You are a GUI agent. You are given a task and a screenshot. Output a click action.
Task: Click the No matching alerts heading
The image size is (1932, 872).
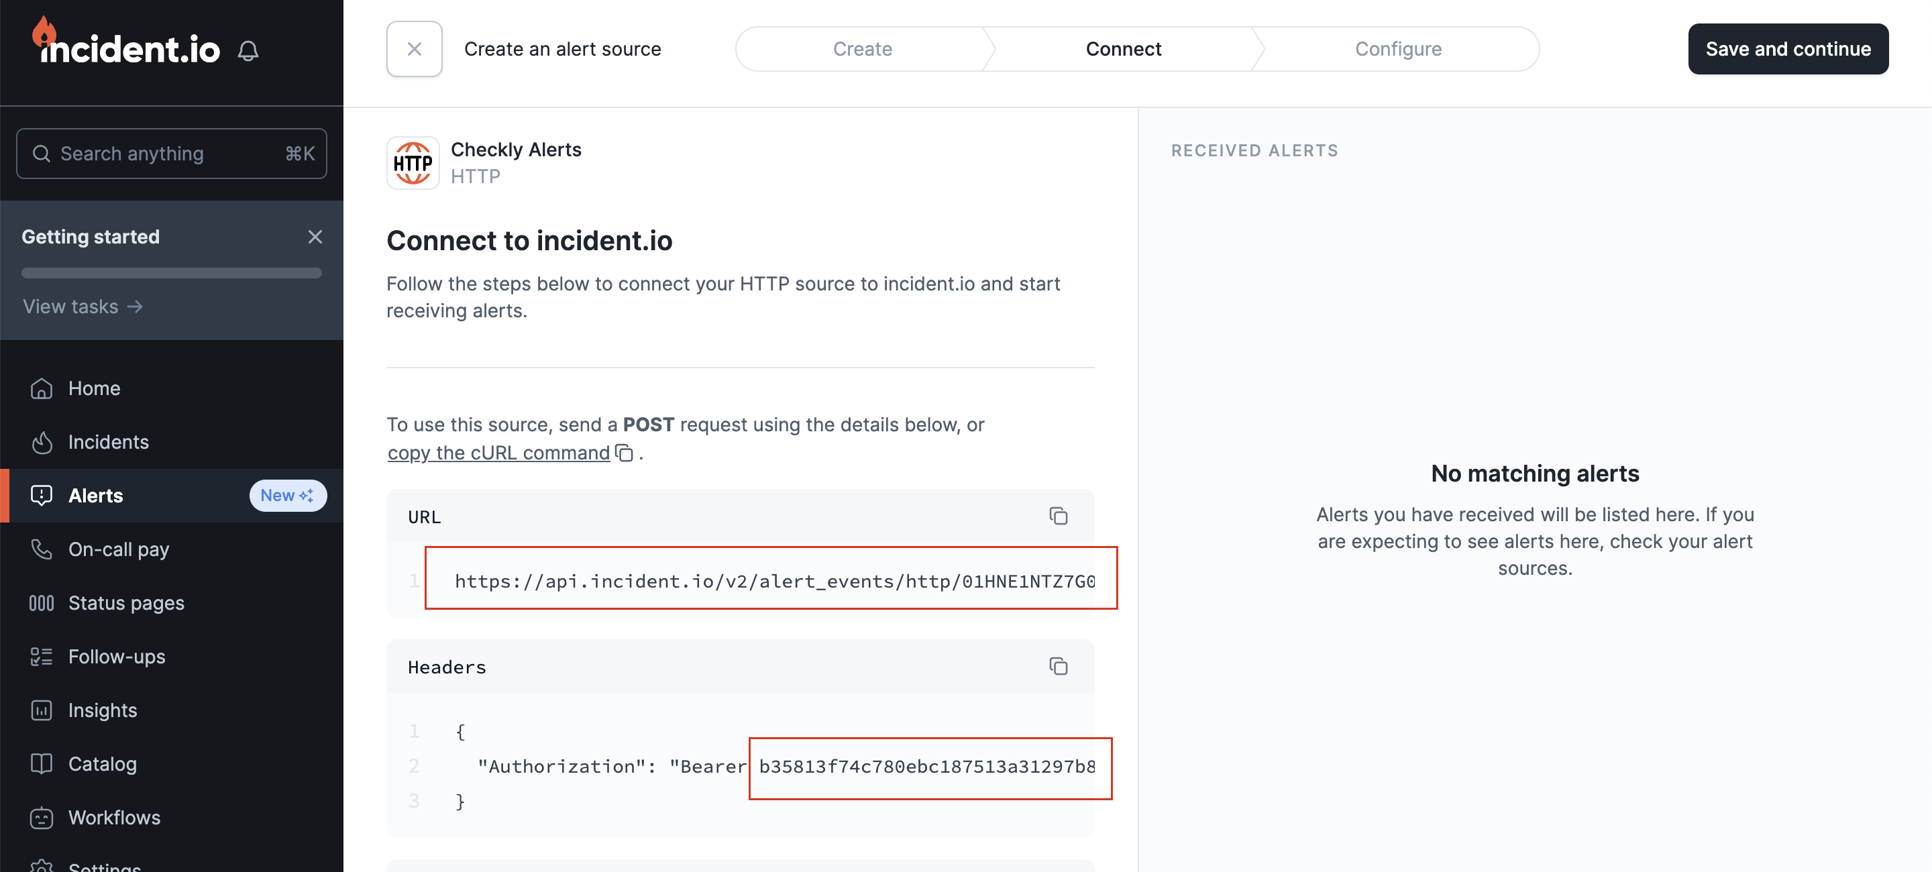click(1534, 474)
